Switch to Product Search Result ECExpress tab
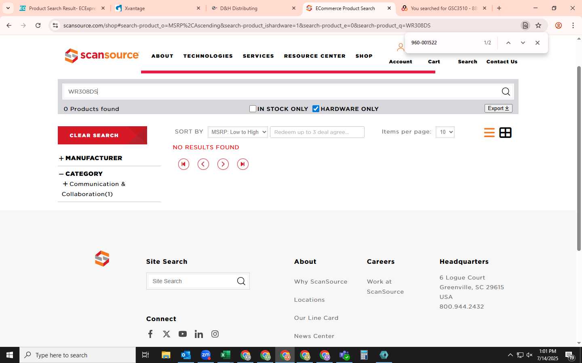The image size is (582, 363). coord(62,8)
